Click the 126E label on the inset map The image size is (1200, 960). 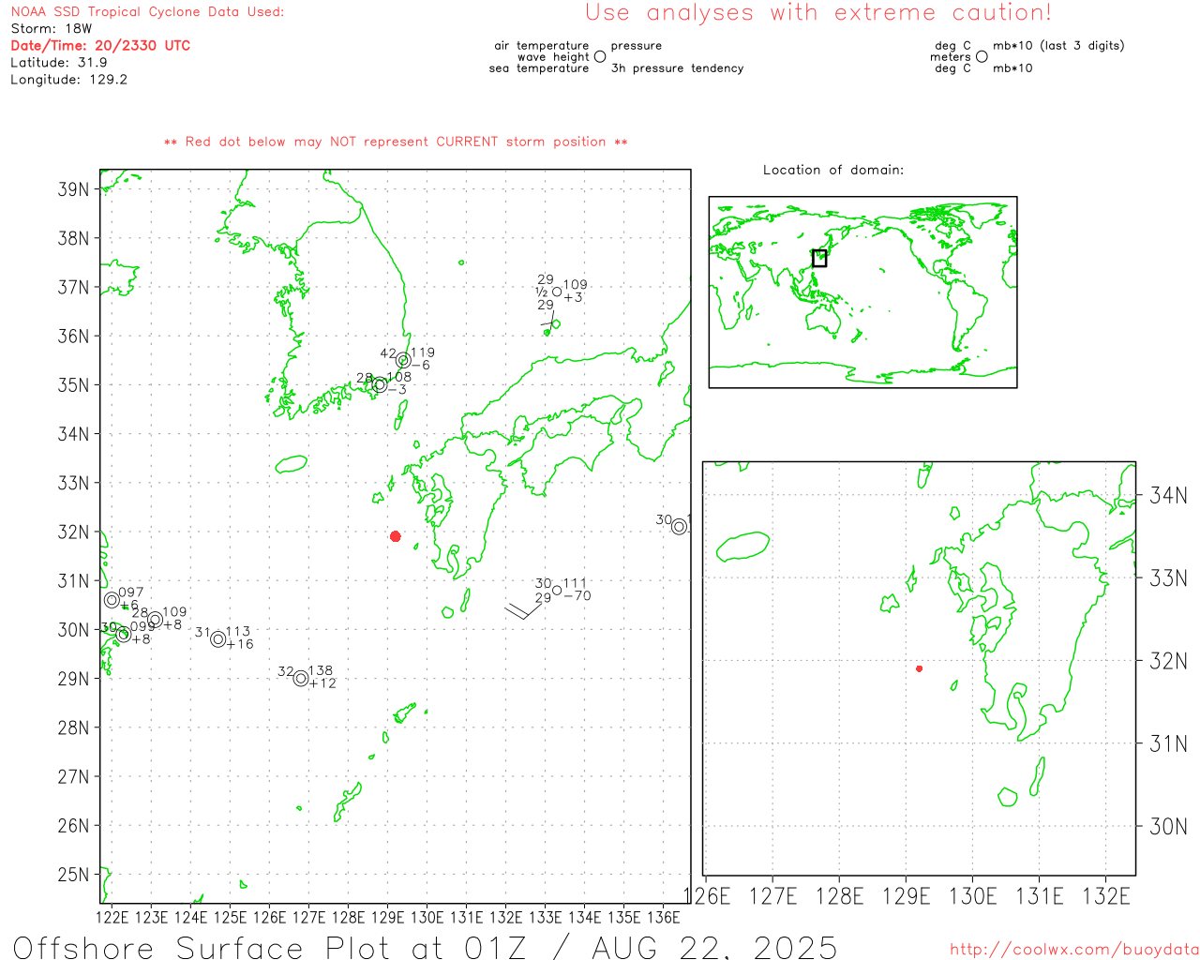[x=707, y=896]
